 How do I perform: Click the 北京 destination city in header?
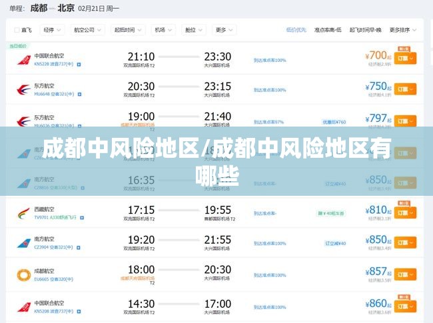coord(66,8)
